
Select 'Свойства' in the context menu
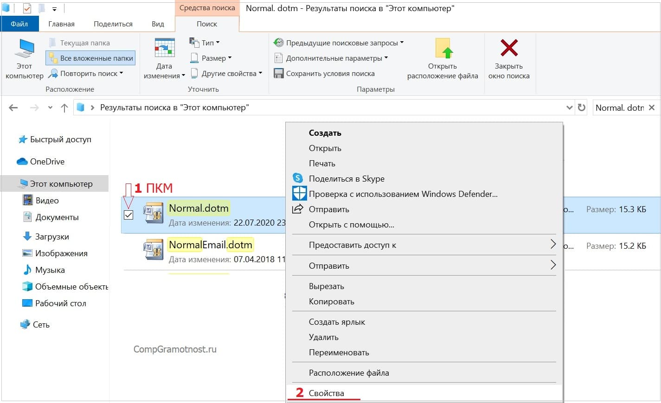point(327,393)
